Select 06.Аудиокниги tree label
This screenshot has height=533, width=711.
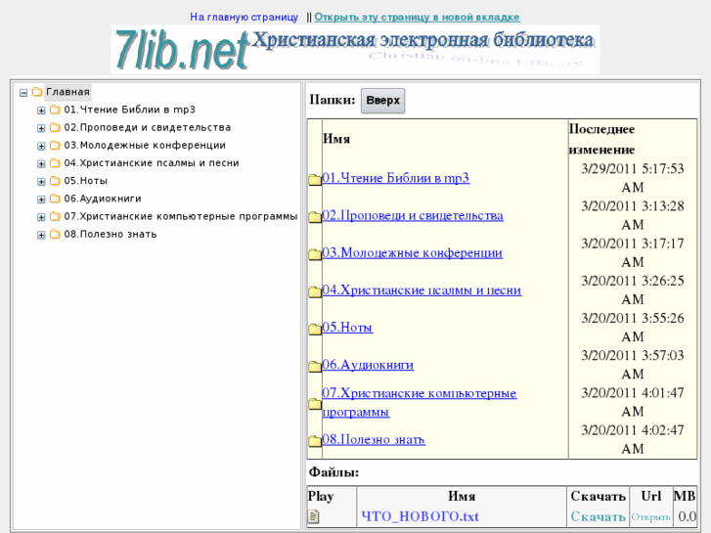pyautogui.click(x=103, y=199)
